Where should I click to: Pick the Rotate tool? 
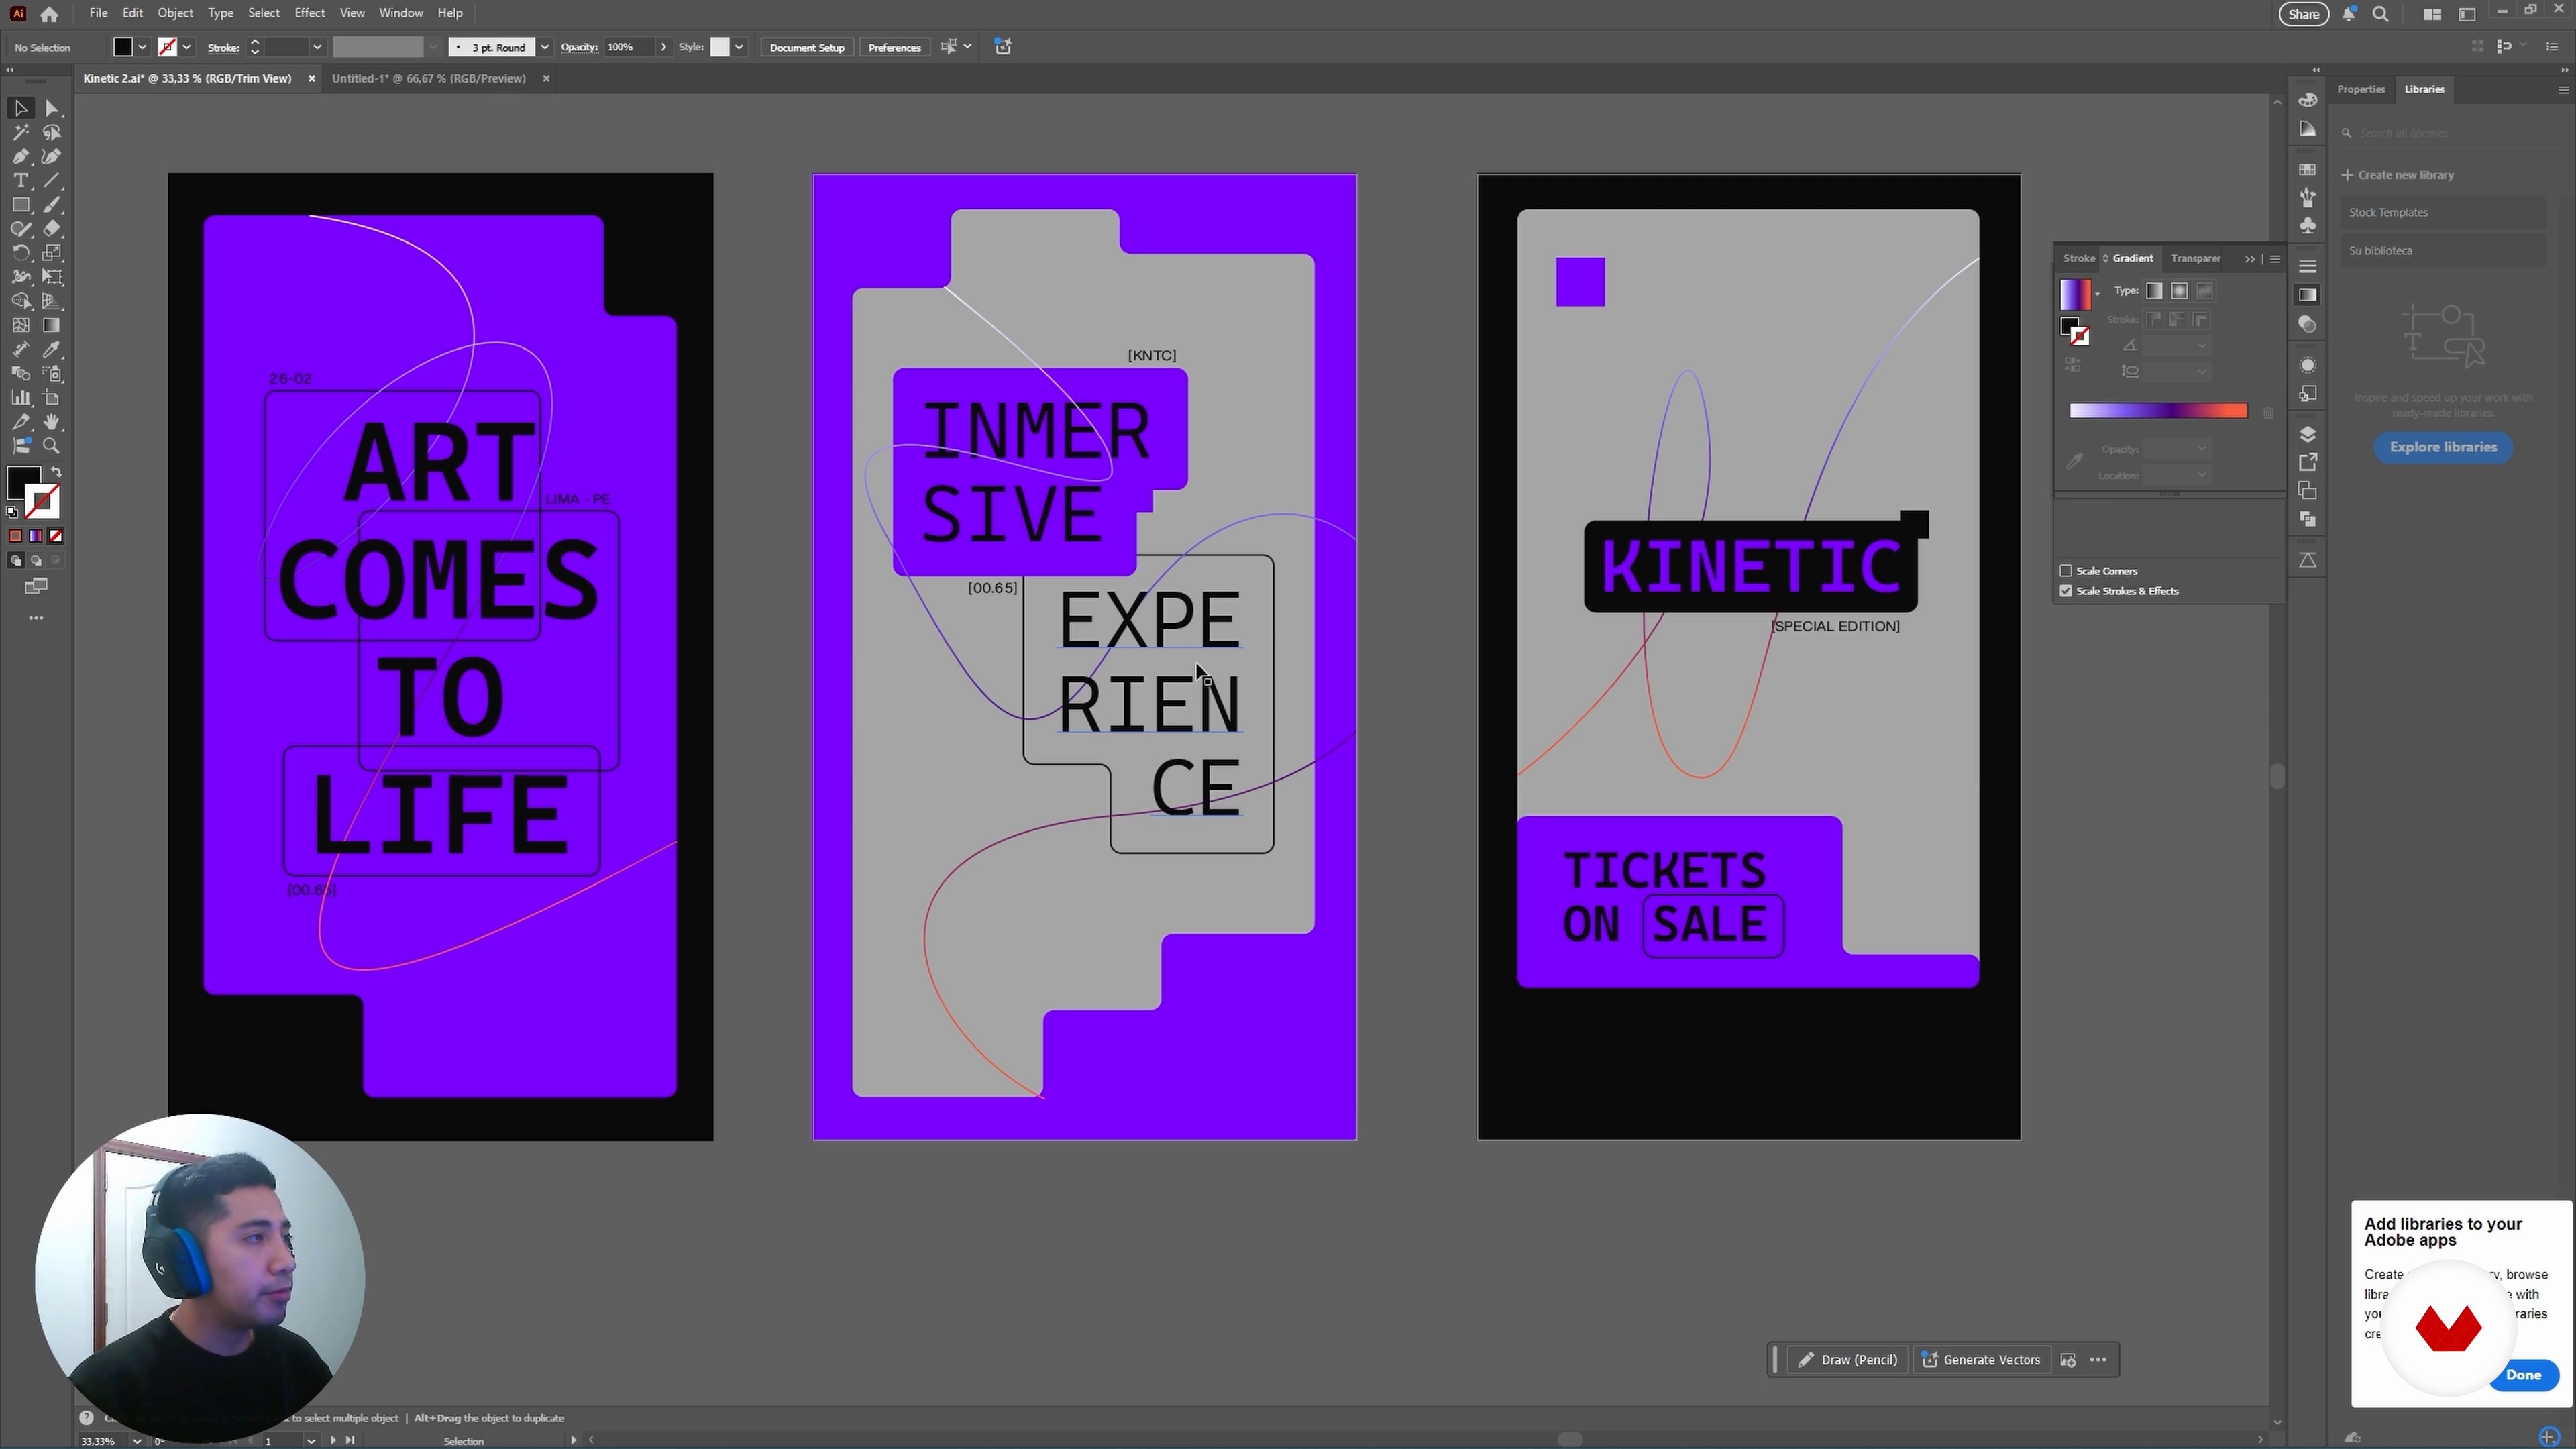(x=20, y=253)
